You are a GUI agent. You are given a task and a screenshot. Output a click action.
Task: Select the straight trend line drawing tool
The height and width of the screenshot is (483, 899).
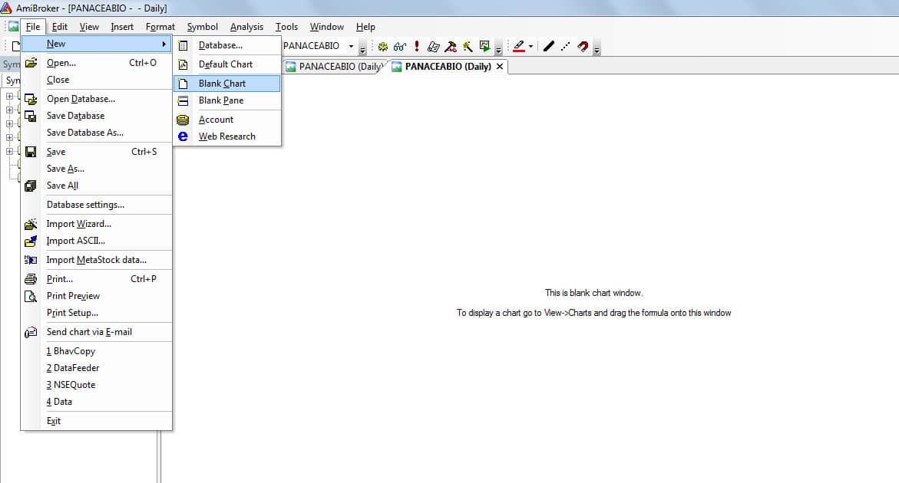coord(548,46)
